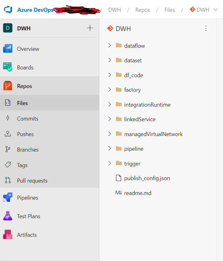Expand the linkedService folder
This screenshot has width=223, height=261.
pos(110,119)
